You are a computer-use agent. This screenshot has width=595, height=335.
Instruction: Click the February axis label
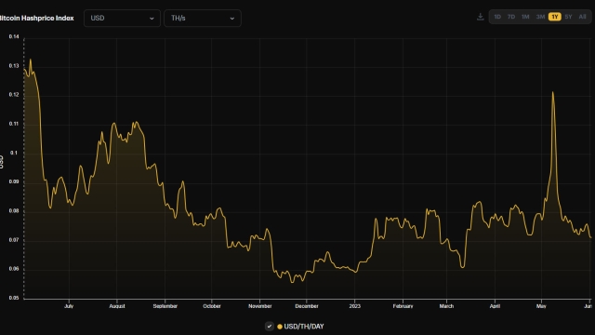(403, 306)
